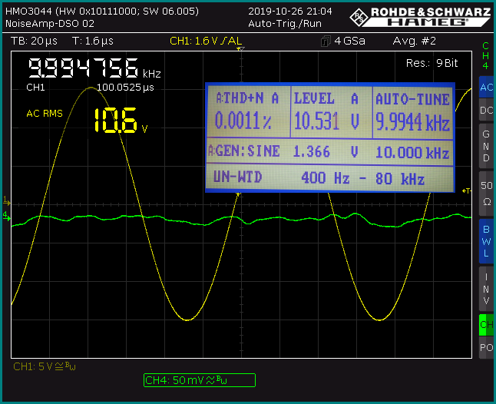496x404 pixels.
Task: Click the 9.994756 kHz frequency counter
Action: (x=94, y=68)
